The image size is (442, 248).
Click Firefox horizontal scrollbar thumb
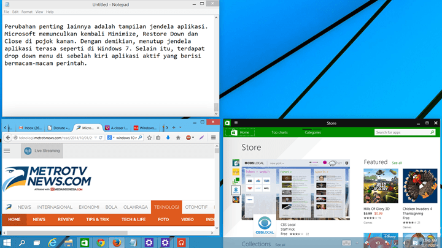click(x=67, y=233)
